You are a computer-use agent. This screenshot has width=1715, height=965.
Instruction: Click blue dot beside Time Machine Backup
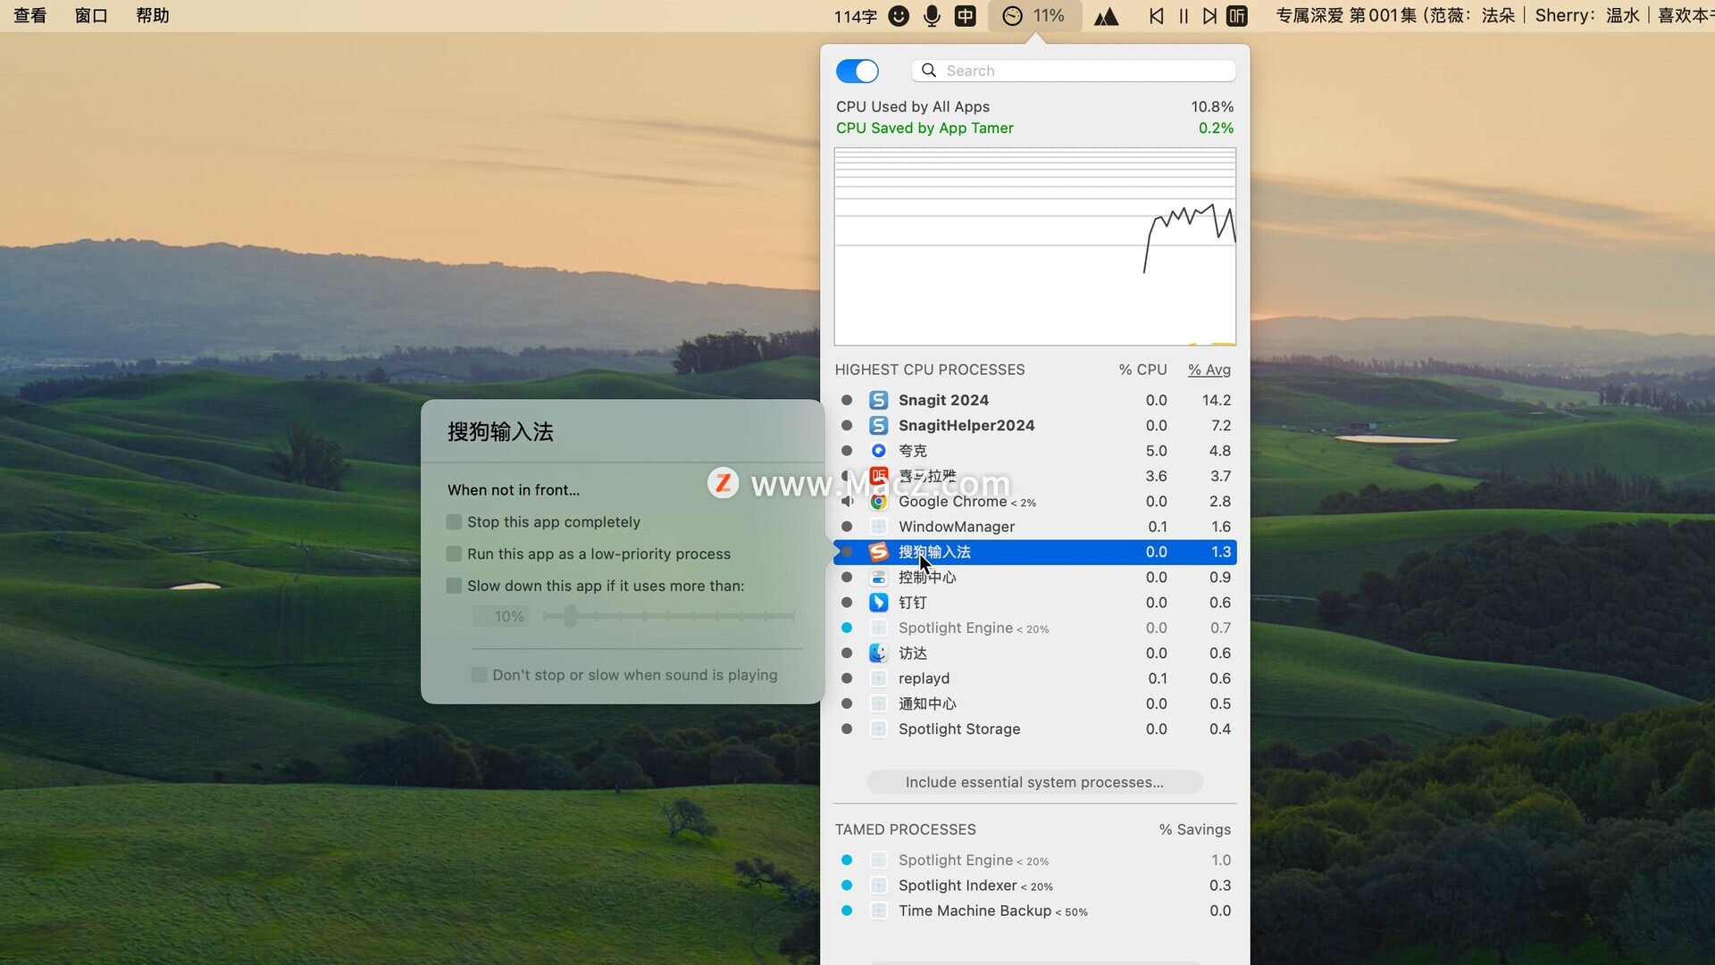(x=847, y=911)
